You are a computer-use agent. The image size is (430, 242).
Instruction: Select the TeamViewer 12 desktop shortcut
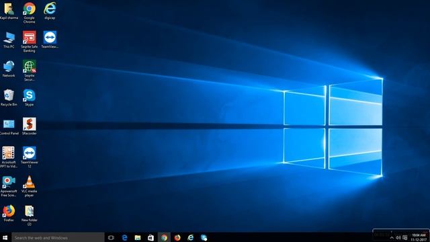click(x=29, y=157)
